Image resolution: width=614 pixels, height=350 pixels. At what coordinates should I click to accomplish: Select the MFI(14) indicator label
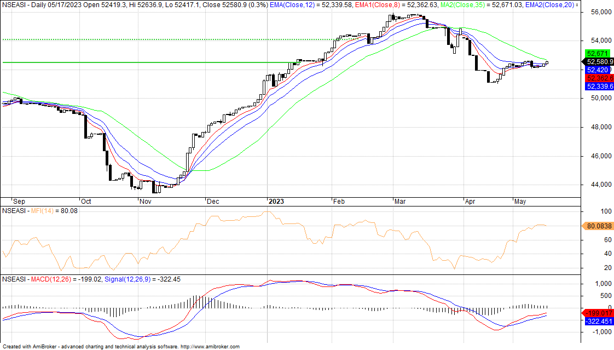coord(42,211)
